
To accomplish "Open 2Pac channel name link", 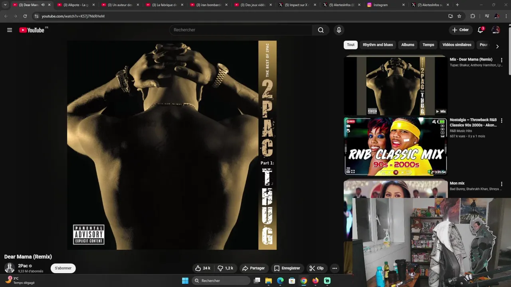I will [x=23, y=266].
